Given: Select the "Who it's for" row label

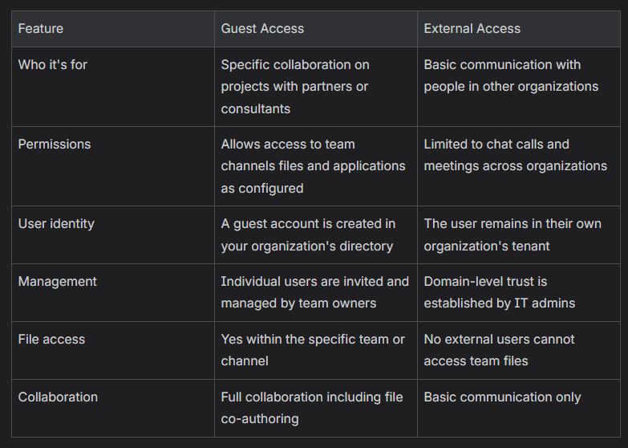Looking at the screenshot, I should point(53,64).
